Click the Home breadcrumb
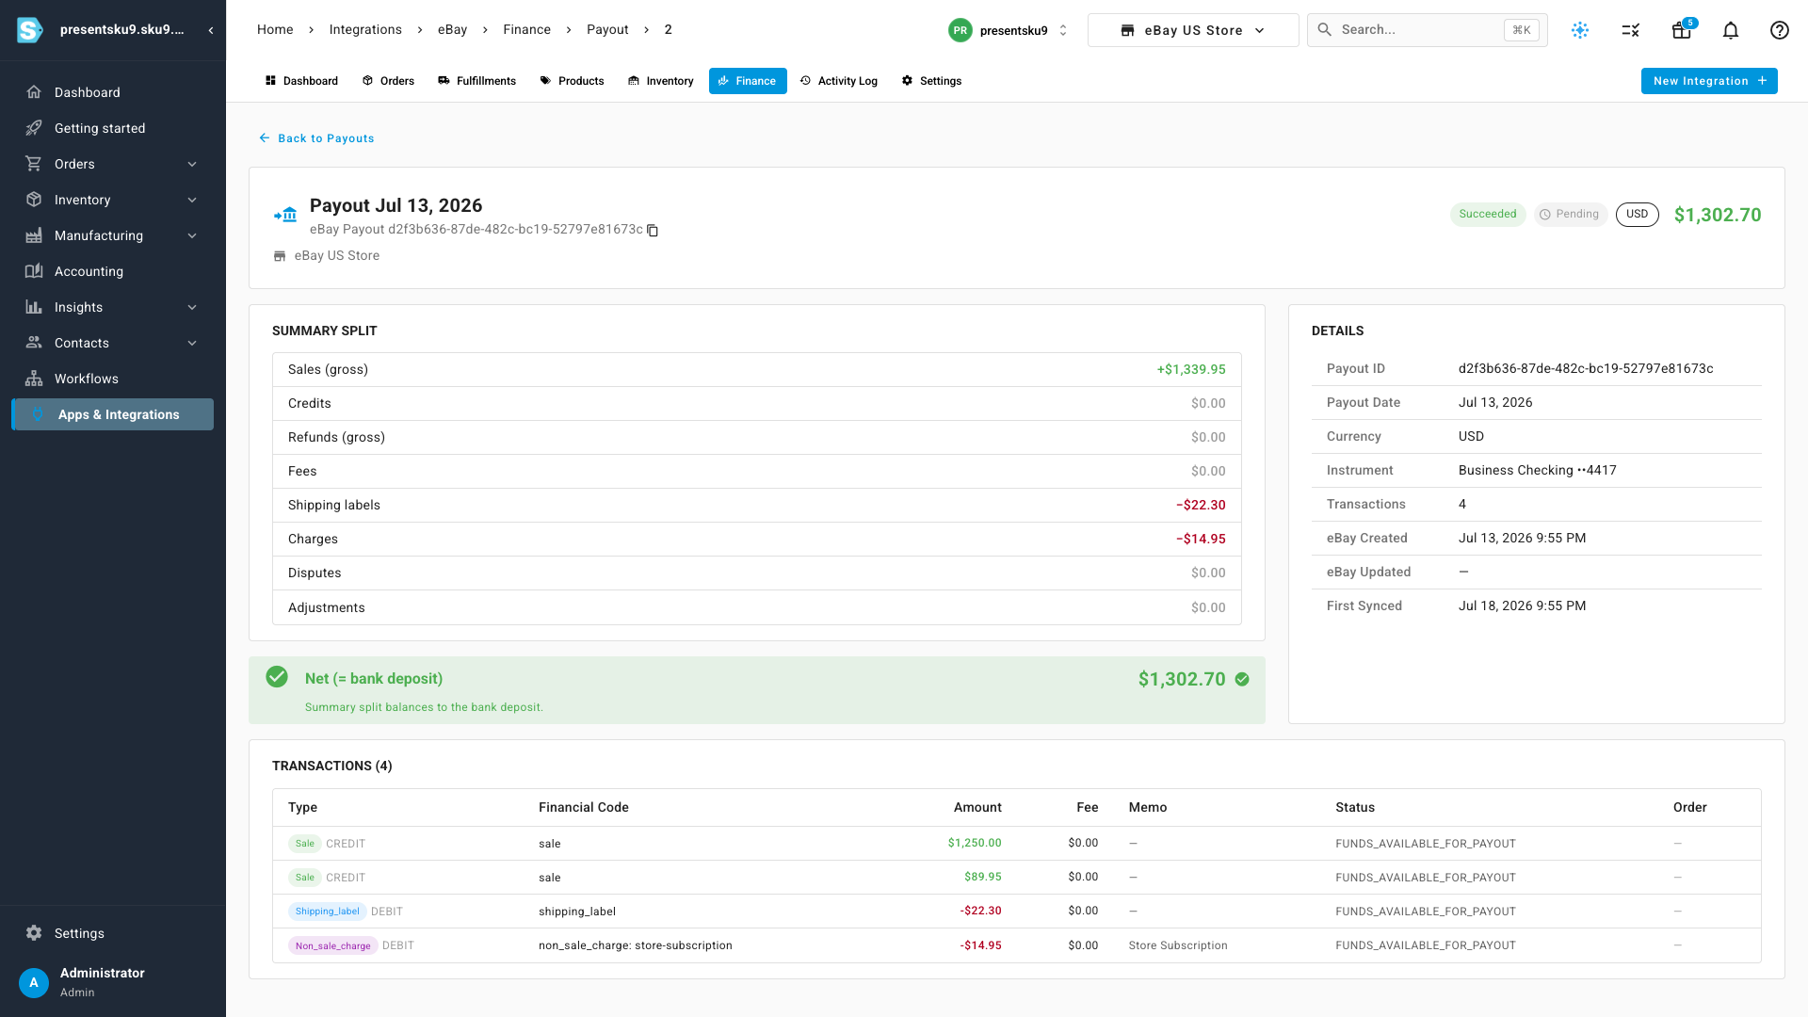The height and width of the screenshot is (1017, 1808). click(275, 30)
